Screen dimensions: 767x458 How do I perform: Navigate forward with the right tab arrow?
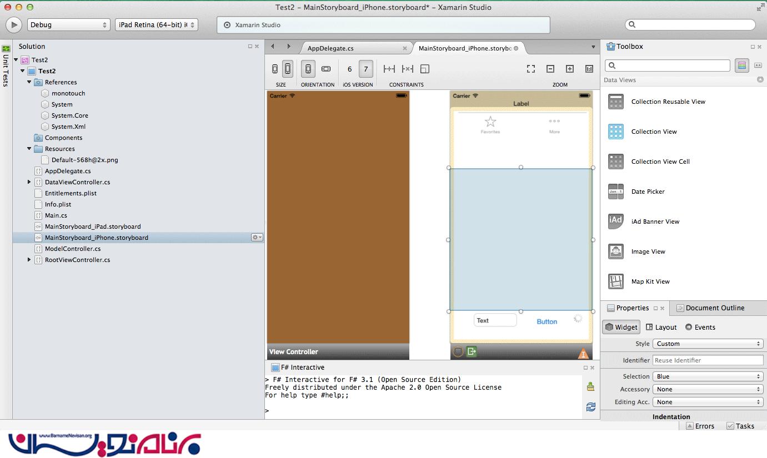[289, 47]
